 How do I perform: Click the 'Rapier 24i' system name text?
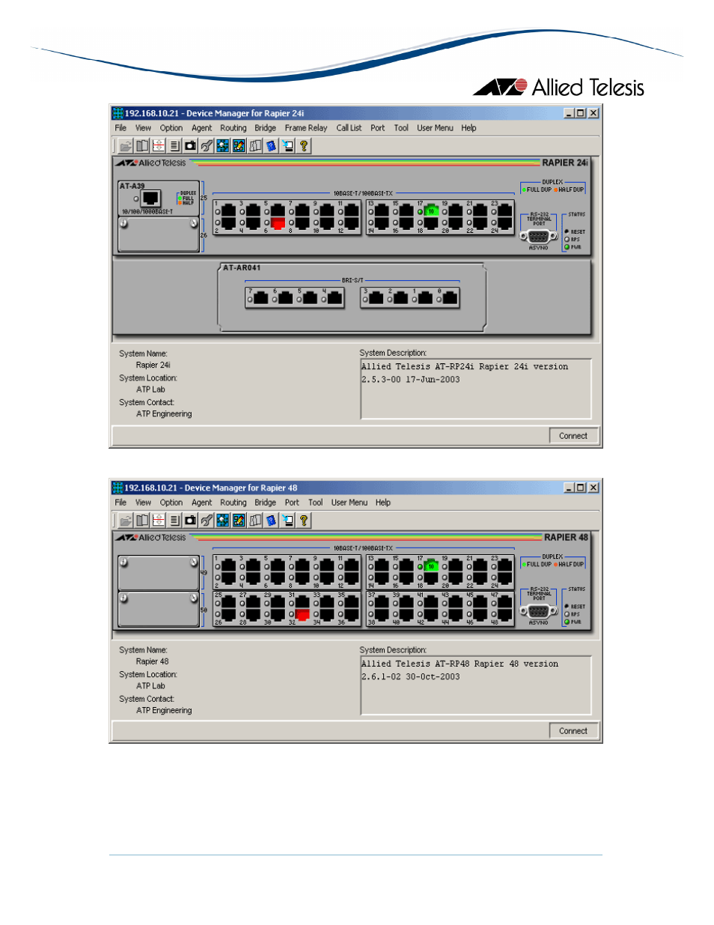pos(153,366)
